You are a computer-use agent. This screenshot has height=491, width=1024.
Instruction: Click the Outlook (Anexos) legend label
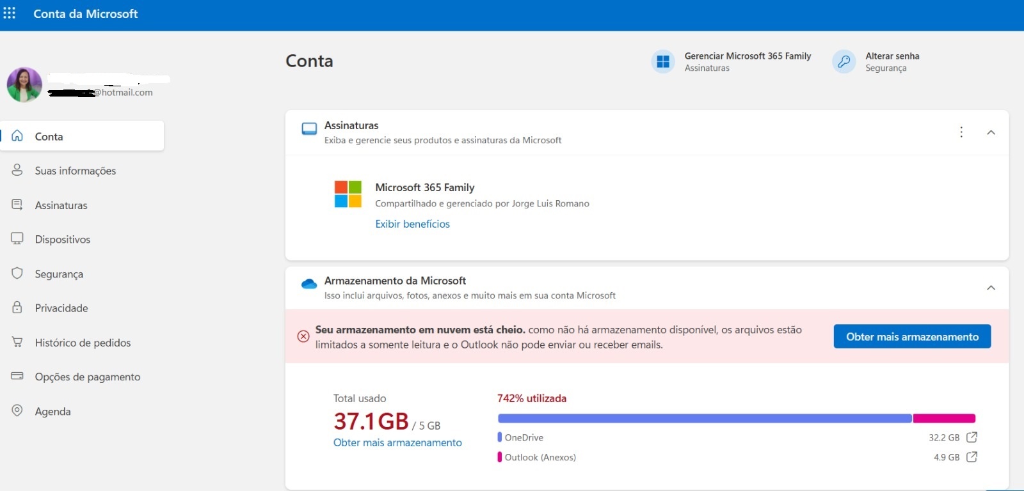[x=540, y=457]
